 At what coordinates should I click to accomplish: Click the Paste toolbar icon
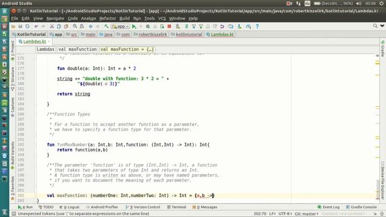pyautogui.click(x=66, y=27)
